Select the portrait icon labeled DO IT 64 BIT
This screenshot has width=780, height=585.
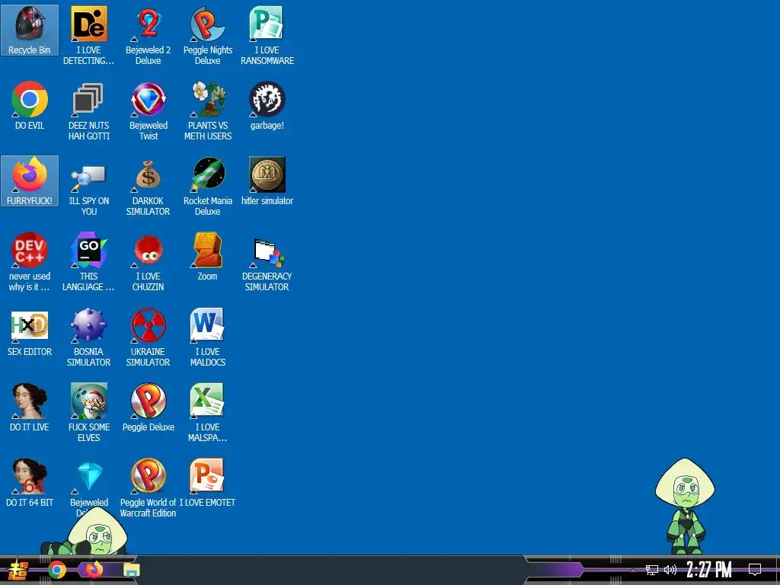point(30,482)
